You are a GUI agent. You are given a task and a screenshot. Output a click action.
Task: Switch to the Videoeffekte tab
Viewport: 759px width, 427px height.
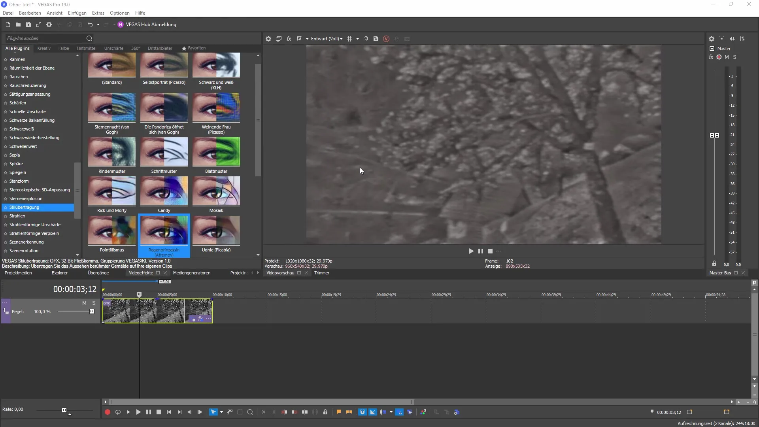pos(141,273)
